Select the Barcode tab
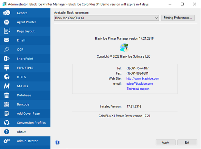Image resolution: width=201 pixels, height=149 pixels. 25,104
